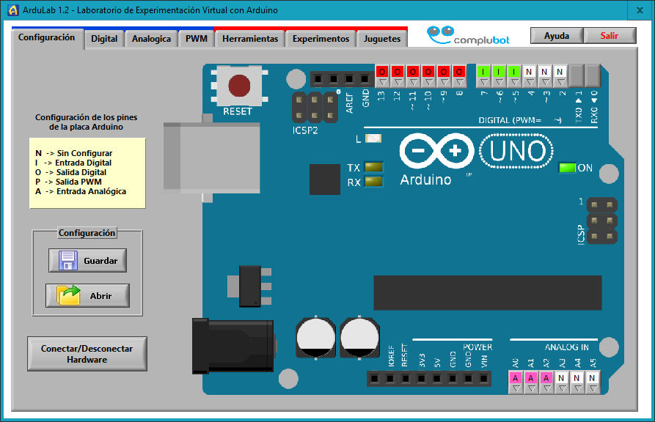This screenshot has height=422, width=655.
Task: Switch to the Digital tab
Action: tap(104, 39)
